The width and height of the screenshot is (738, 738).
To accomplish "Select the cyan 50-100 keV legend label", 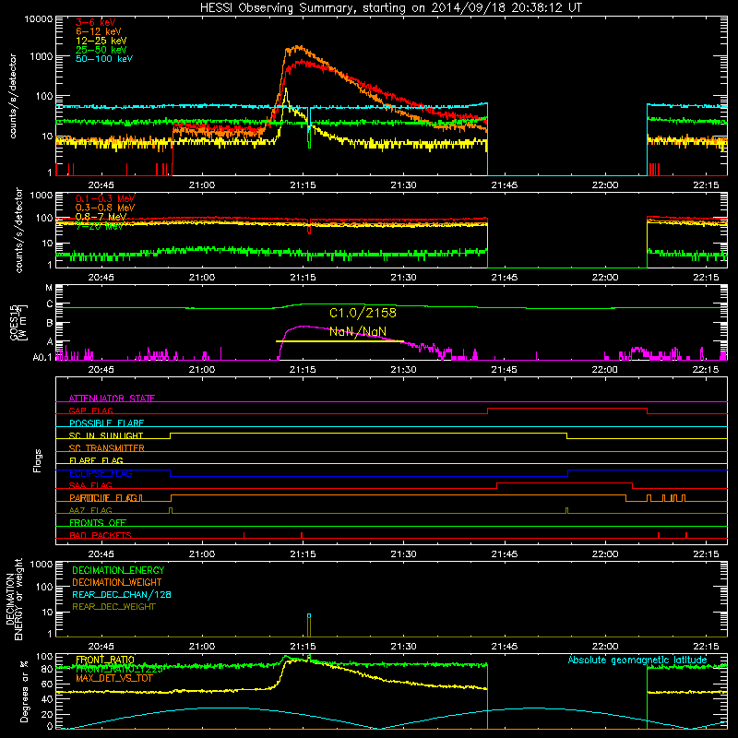I will pos(104,59).
